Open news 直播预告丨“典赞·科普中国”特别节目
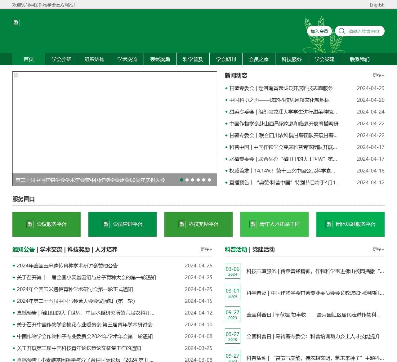The height and width of the screenshot is (362, 397). (x=284, y=182)
